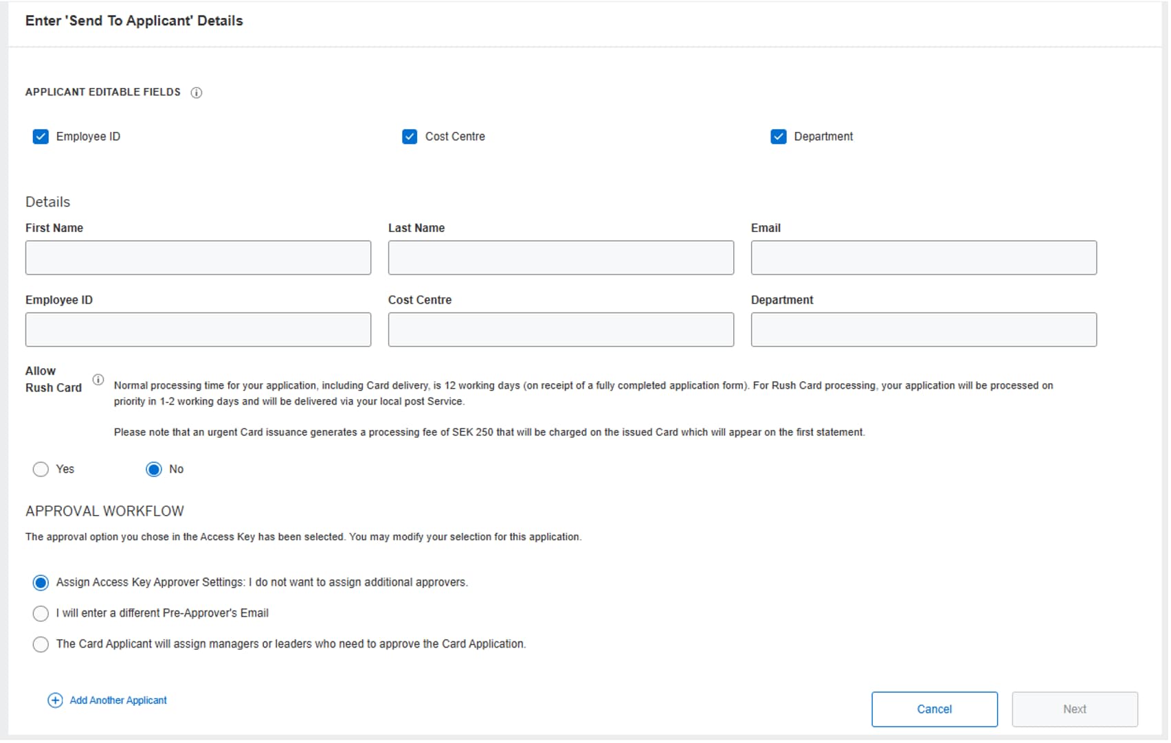Screen dimensions: 1171x743
Task: Click the Allow Rush Card info icon
Action: [x=98, y=380]
